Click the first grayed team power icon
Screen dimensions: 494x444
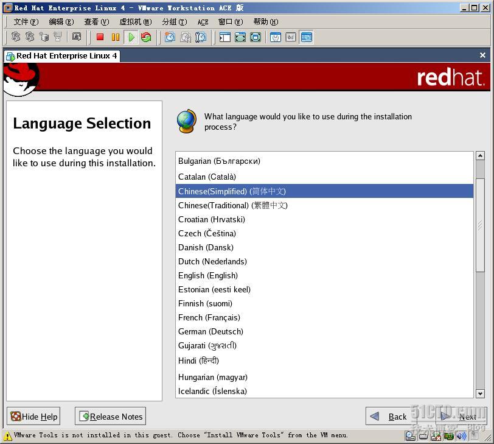16,37
